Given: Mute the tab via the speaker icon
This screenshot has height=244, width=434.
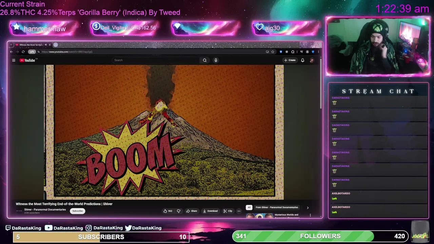Looking at the screenshot, I should point(46,45).
